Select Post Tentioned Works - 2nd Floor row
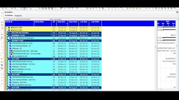The height and width of the screenshot is (100, 179). pyautogui.click(x=54, y=80)
